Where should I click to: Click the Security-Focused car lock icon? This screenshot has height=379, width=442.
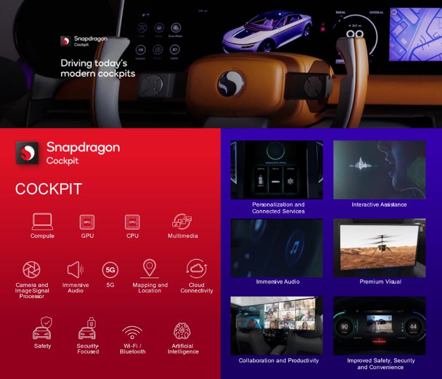87,328
